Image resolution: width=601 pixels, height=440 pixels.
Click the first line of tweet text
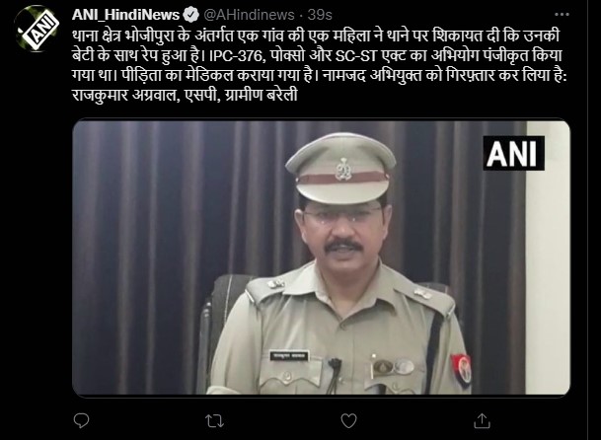tap(316, 36)
